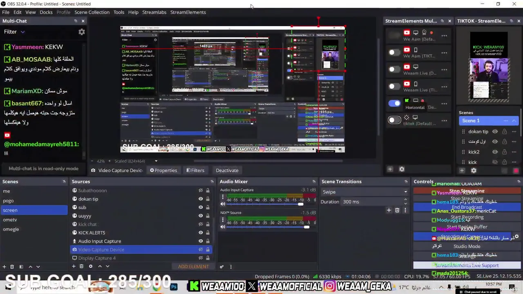523x294 pixels.
Task: Open the StreamElements menu
Action: pos(188,12)
